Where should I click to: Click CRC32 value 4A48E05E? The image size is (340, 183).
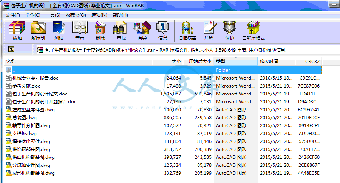coord(309,173)
